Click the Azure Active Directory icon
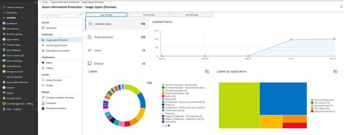The image size is (344, 135). 4,82
